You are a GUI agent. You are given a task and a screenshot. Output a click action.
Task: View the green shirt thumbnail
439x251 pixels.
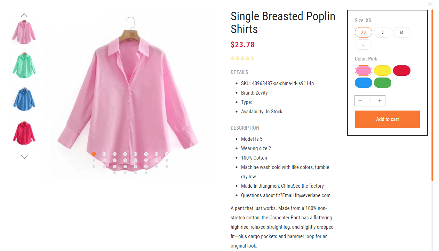click(x=24, y=65)
